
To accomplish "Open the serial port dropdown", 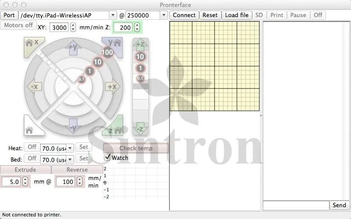I will click(x=113, y=15).
